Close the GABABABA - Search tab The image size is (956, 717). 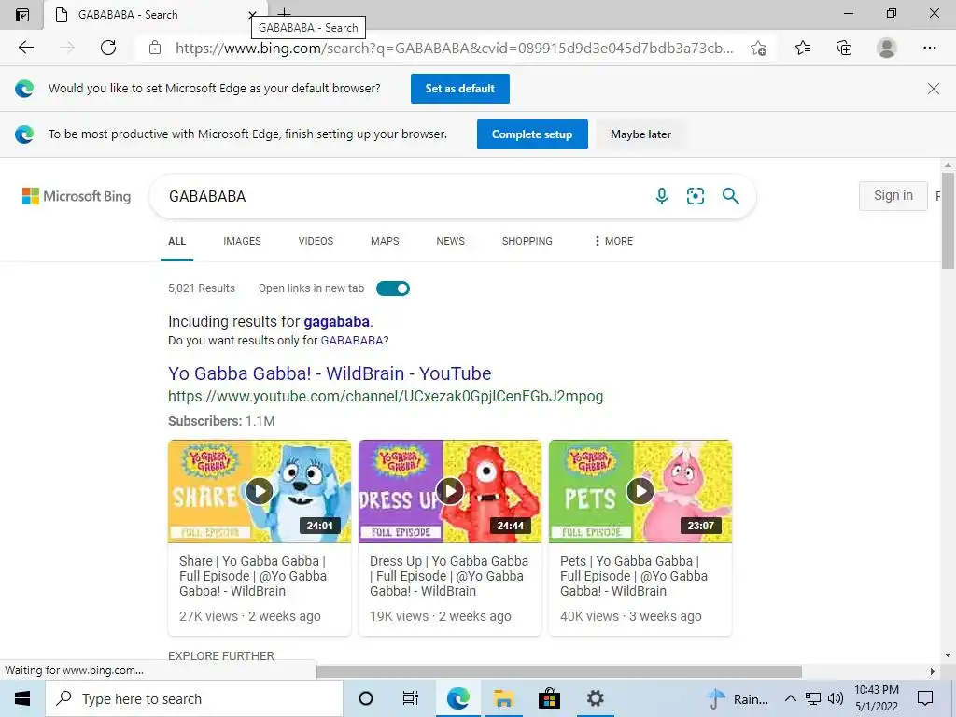click(x=252, y=15)
